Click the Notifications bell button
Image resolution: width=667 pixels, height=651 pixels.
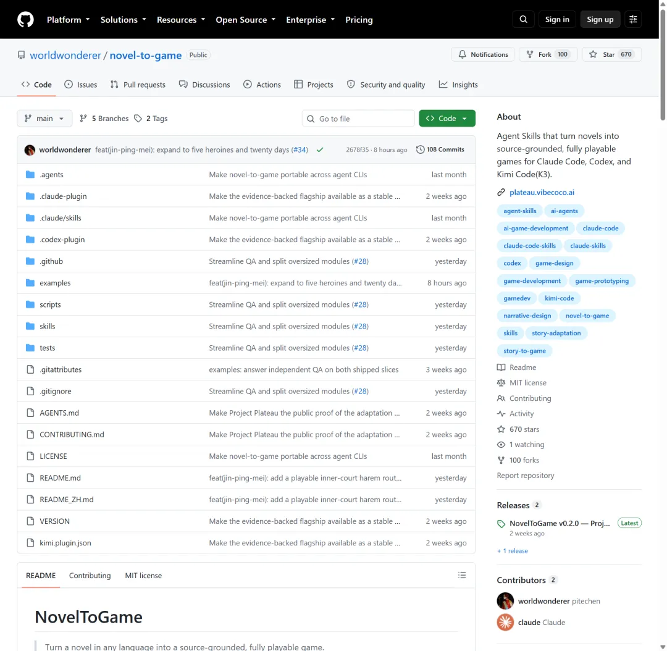click(x=483, y=54)
